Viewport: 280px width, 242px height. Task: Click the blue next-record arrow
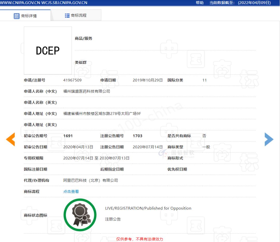[x=269, y=139]
